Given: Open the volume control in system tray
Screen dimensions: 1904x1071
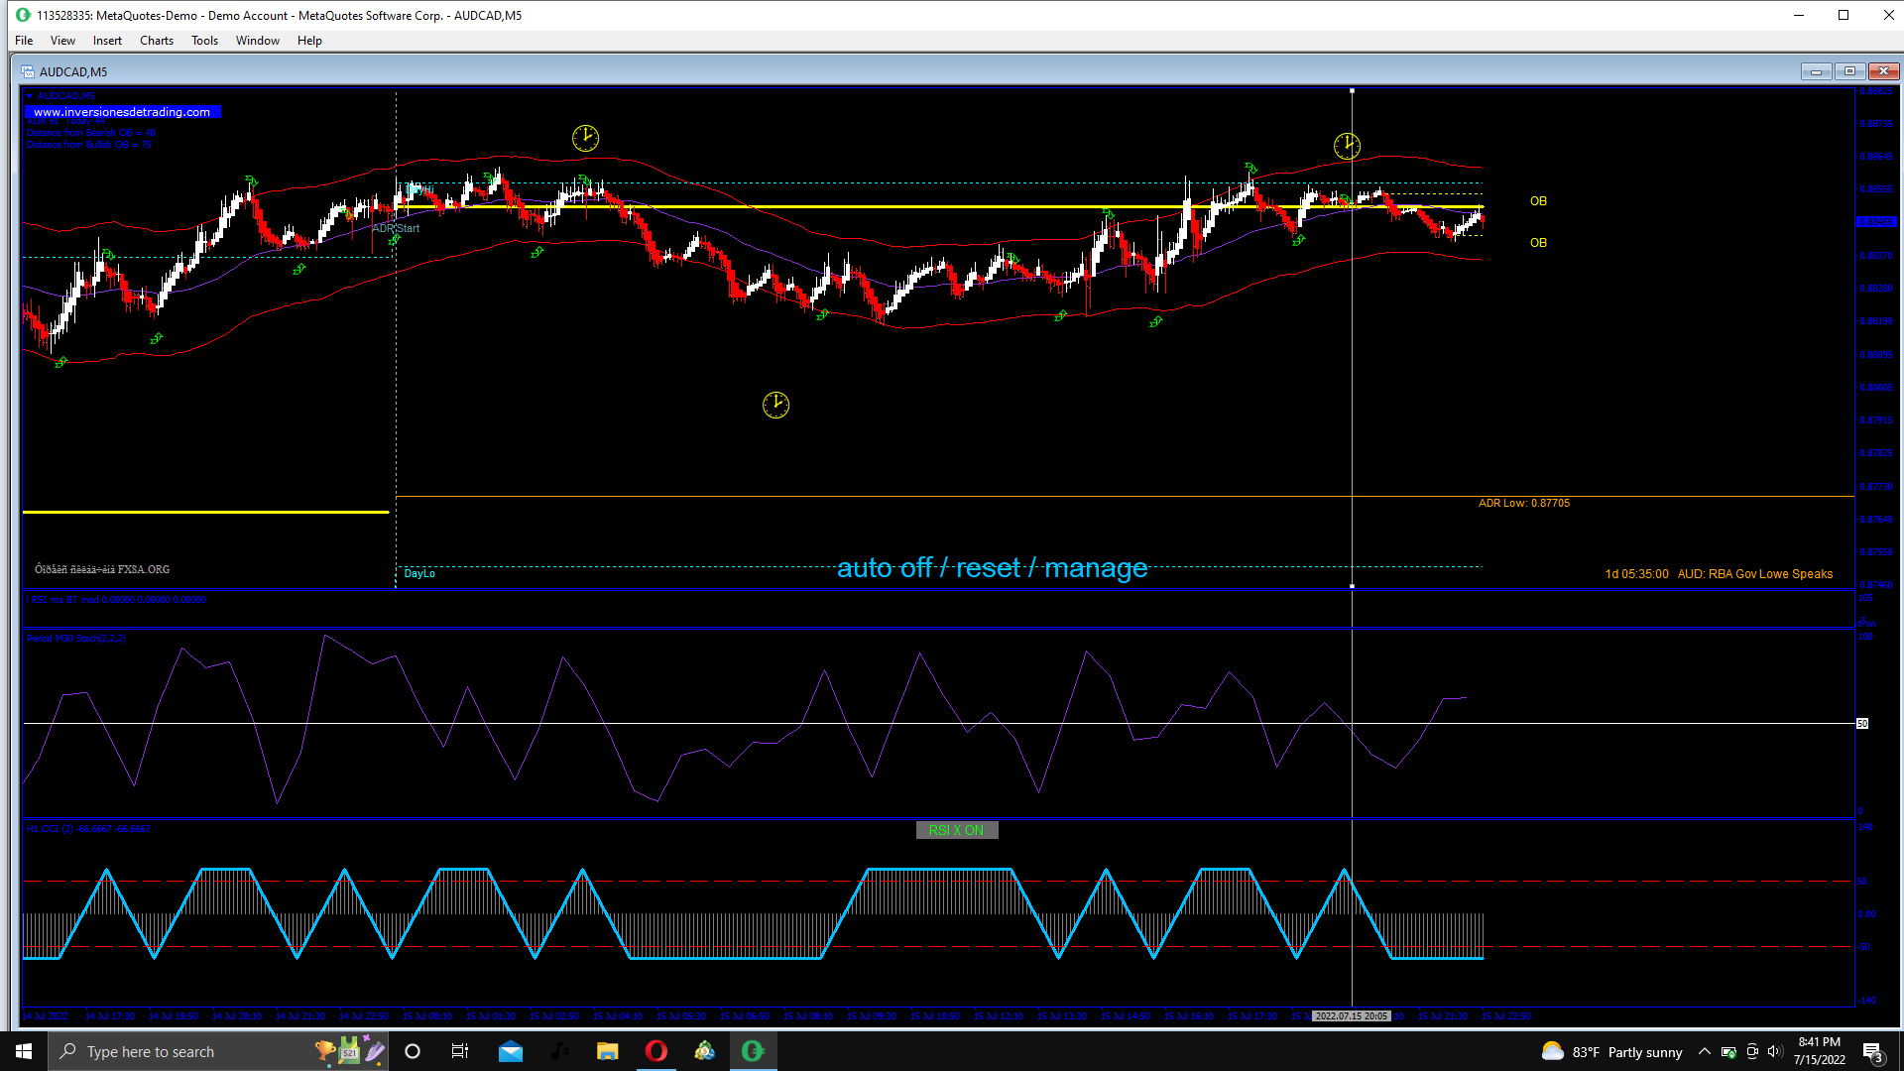Looking at the screenshot, I should pos(1774,1052).
